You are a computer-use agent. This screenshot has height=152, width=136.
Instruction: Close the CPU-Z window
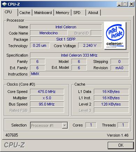pyautogui.click(x=131, y=4)
